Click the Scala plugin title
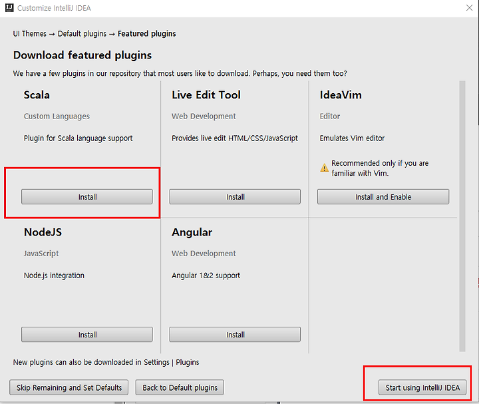The width and height of the screenshot is (479, 404). click(x=37, y=95)
